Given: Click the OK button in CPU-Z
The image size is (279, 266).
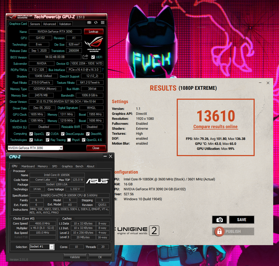Looking at the screenshot, I should (100, 257).
